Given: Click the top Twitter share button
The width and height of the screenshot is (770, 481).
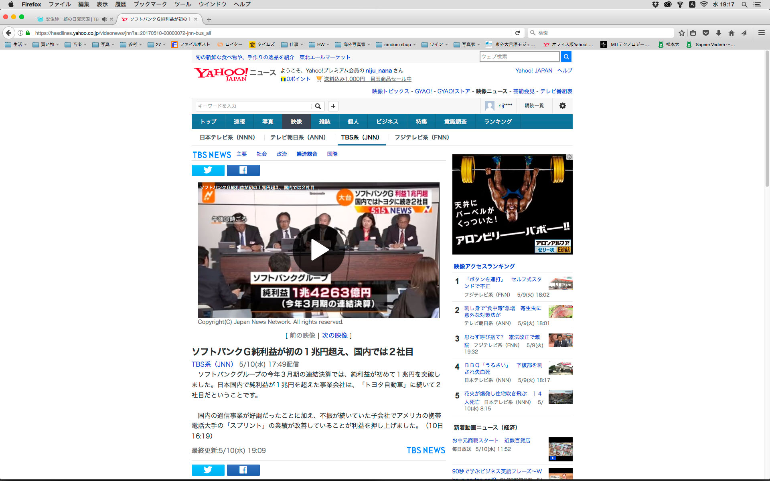Looking at the screenshot, I should 208,170.
